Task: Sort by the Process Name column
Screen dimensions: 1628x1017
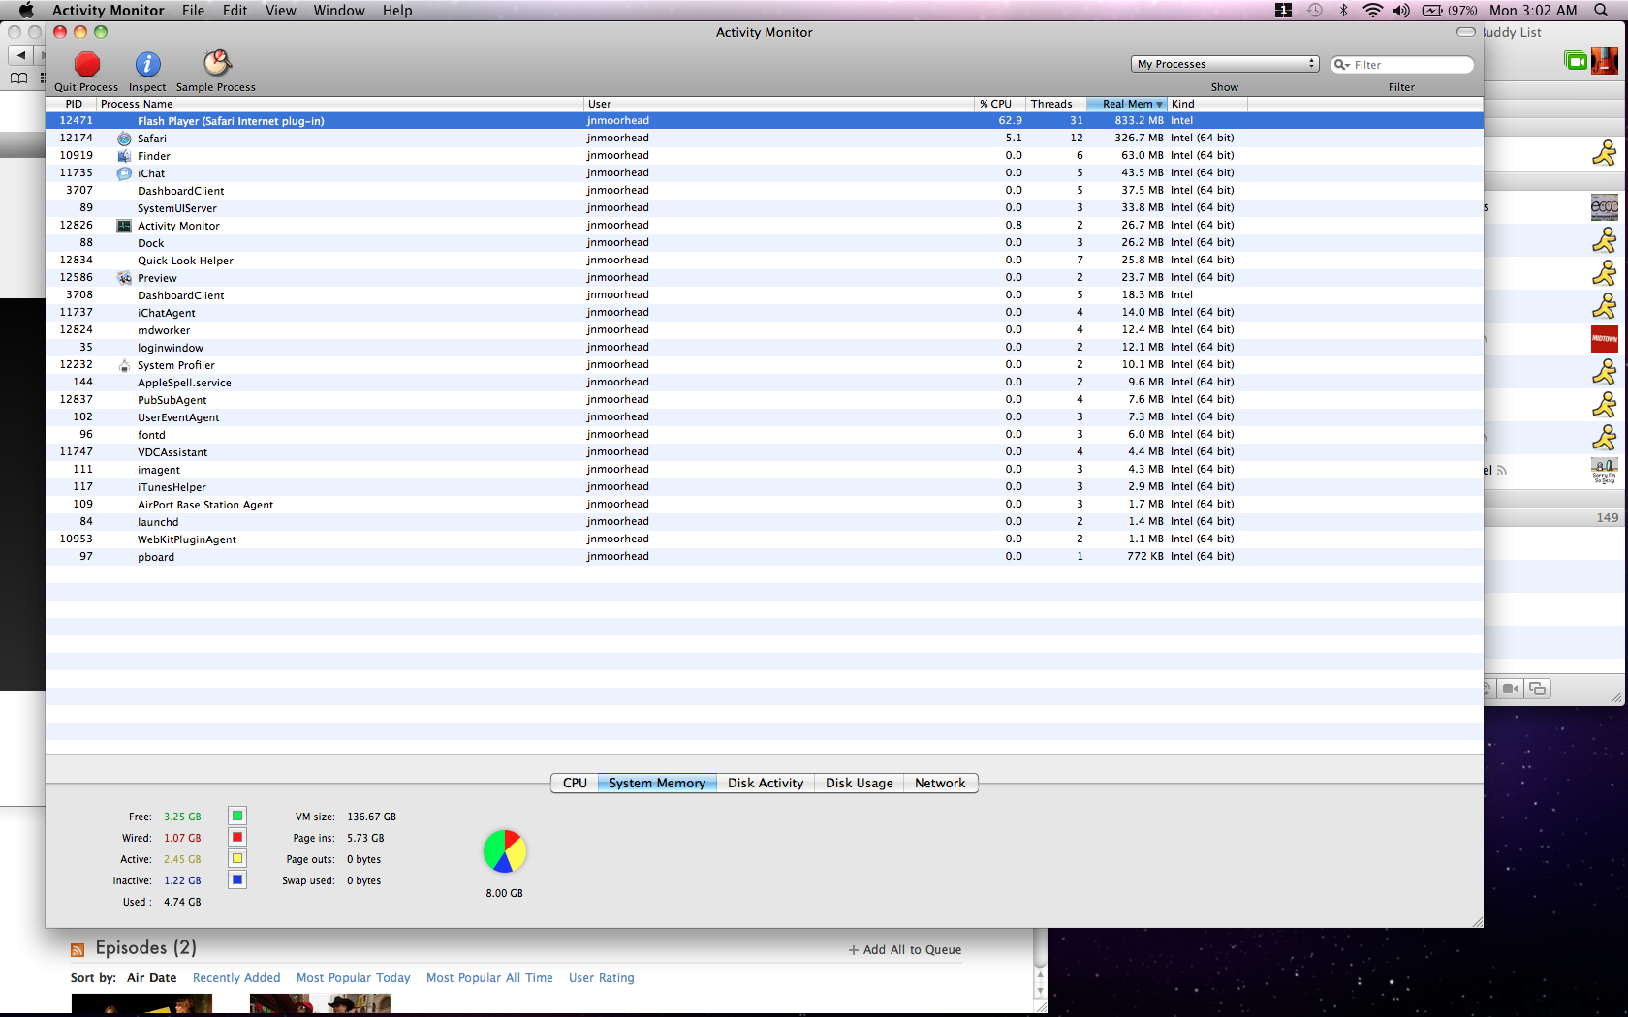Action: pyautogui.click(x=339, y=104)
